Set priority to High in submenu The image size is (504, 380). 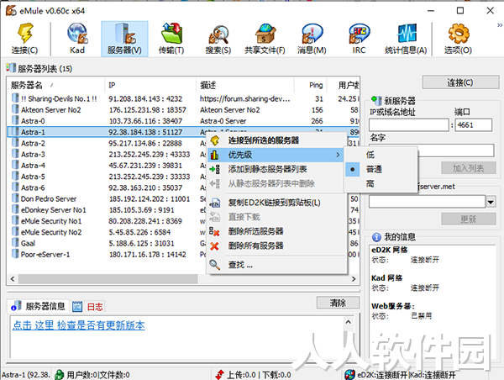point(381,183)
